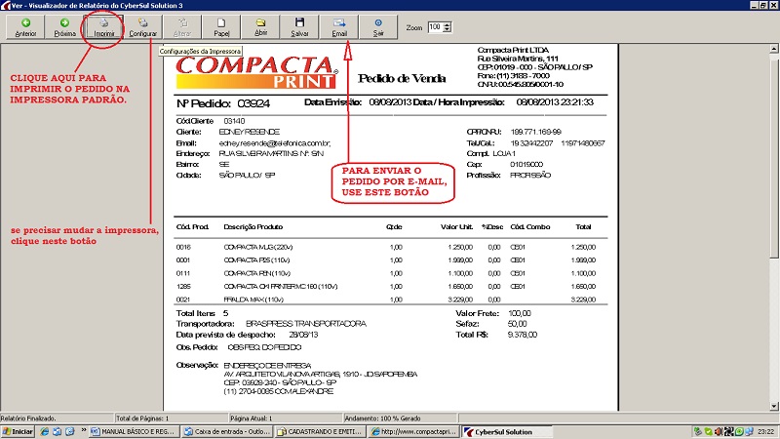Exit the viewer with Sair button
The height and width of the screenshot is (439, 780).
pos(378,27)
